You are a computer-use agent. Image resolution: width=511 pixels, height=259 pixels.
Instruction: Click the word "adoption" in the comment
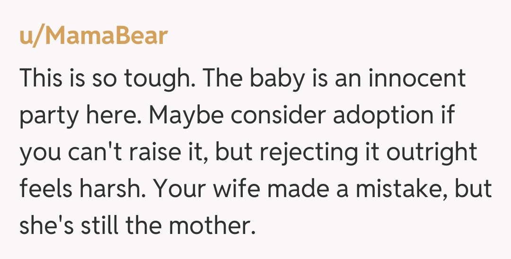pos(383,116)
